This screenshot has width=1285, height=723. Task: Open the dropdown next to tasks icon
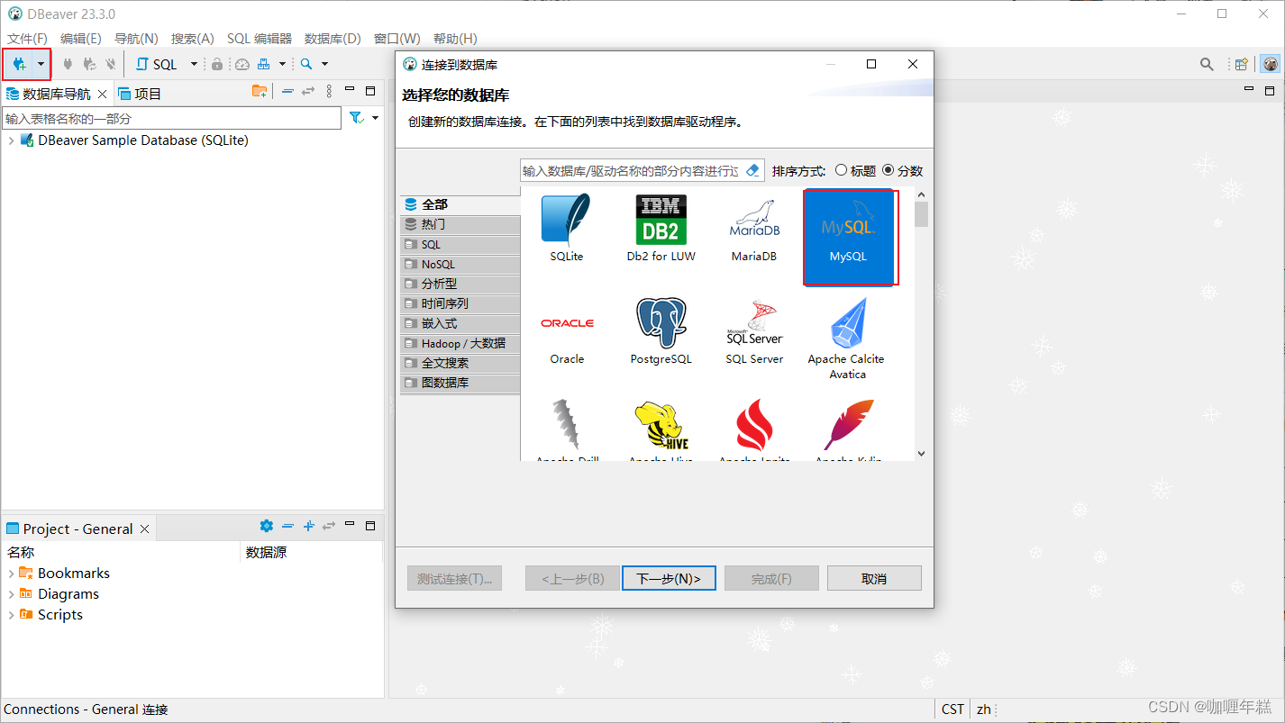282,64
